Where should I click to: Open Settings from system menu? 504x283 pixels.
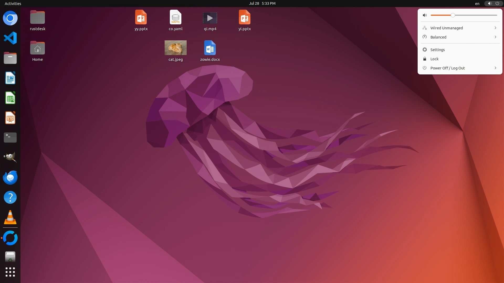click(437, 50)
